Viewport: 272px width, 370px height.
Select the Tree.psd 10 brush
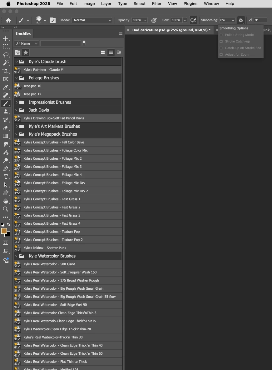point(68,86)
